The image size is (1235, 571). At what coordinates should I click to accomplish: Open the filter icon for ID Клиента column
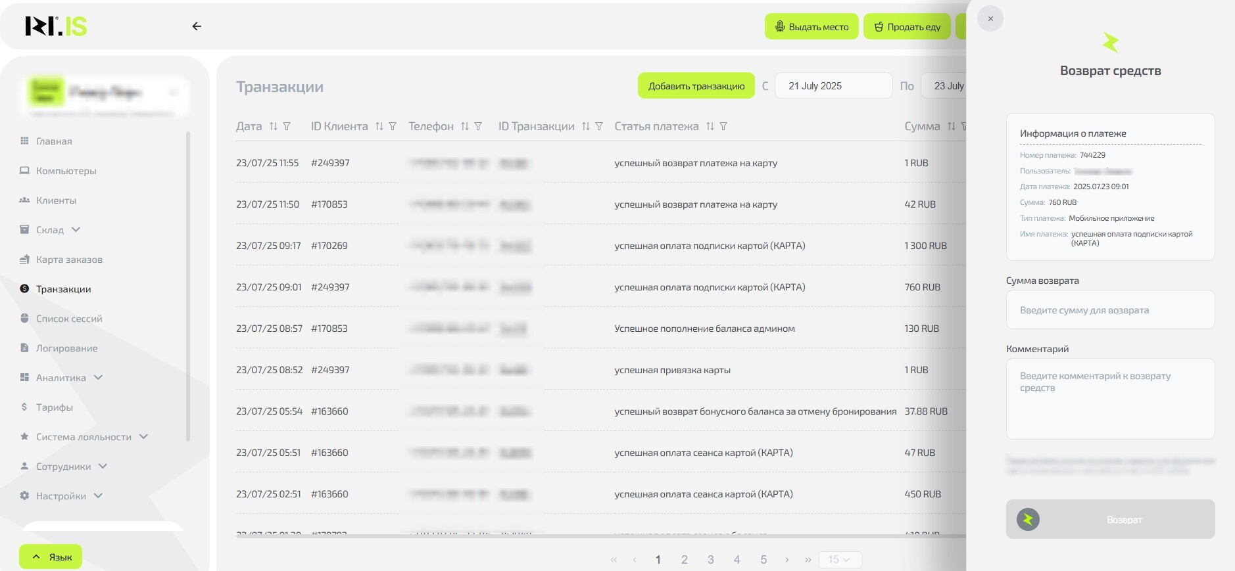pyautogui.click(x=393, y=126)
